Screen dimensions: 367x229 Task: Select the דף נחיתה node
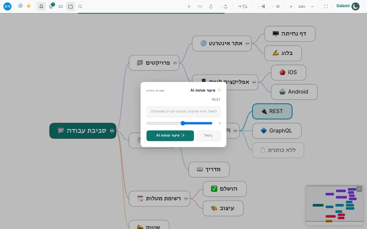point(290,34)
